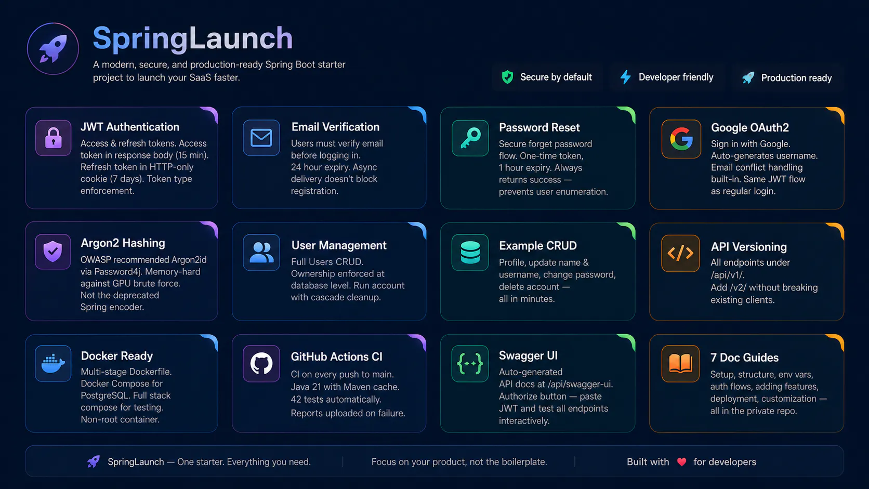
Task: Click 'Reports uploaded on failure.' description line
Action: click(x=348, y=413)
